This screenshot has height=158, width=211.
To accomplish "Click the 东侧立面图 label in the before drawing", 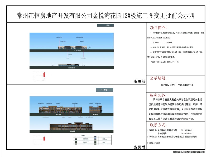I will (77, 51).
